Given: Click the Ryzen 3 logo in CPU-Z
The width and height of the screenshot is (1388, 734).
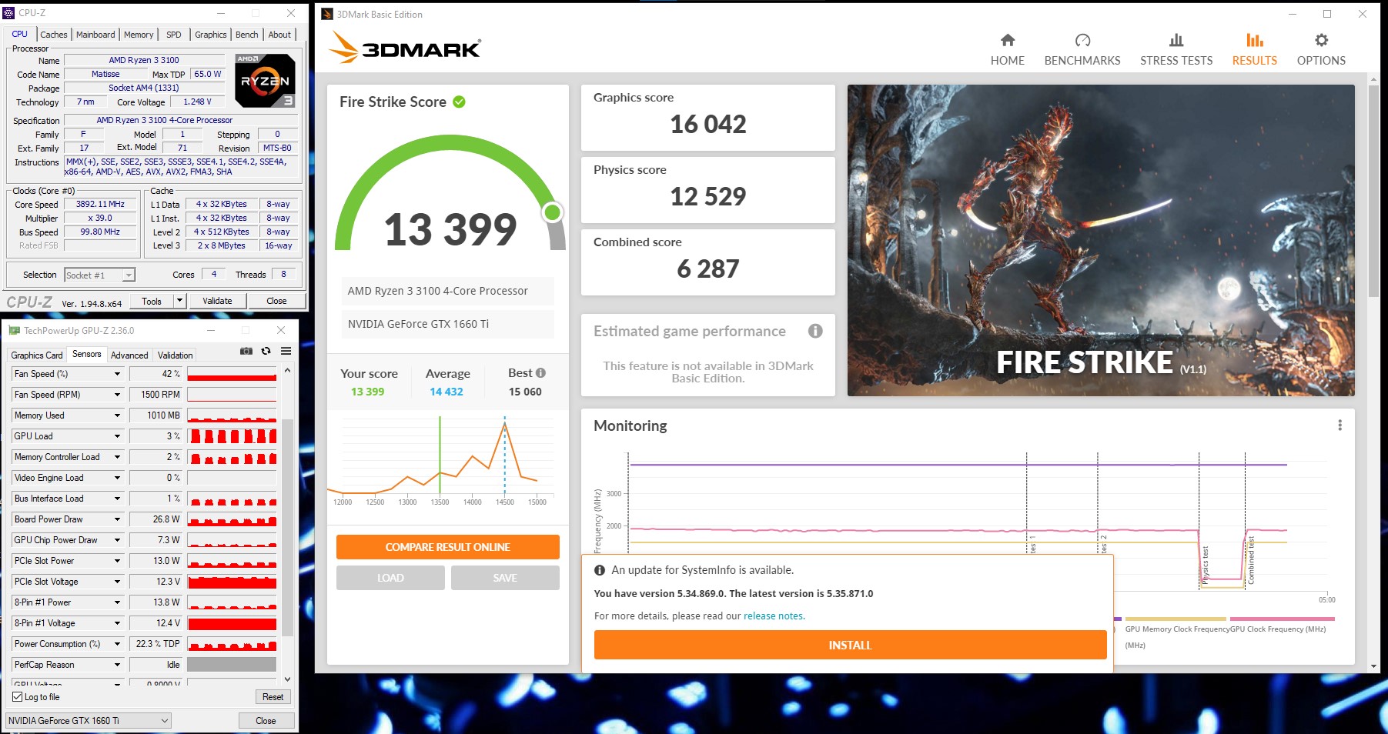Looking at the screenshot, I should click(265, 80).
